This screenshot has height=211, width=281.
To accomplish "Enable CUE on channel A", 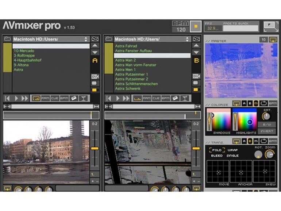I will [x=55, y=98].
